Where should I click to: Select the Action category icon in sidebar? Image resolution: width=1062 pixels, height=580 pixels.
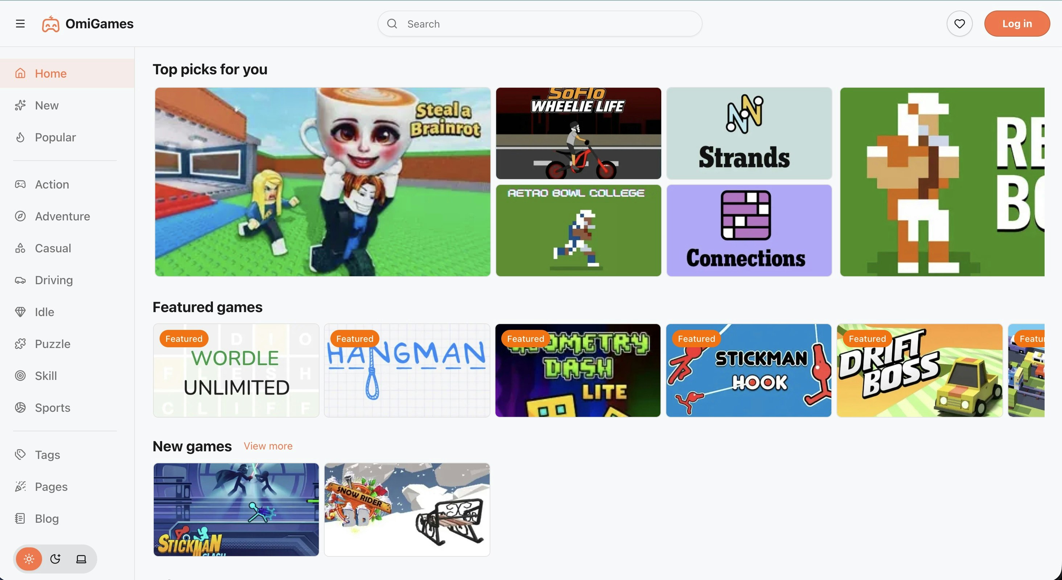pyautogui.click(x=21, y=185)
